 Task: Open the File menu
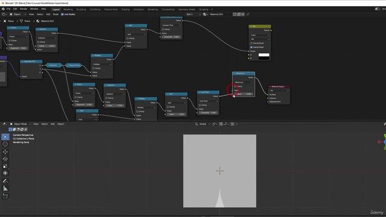pos(8,9)
